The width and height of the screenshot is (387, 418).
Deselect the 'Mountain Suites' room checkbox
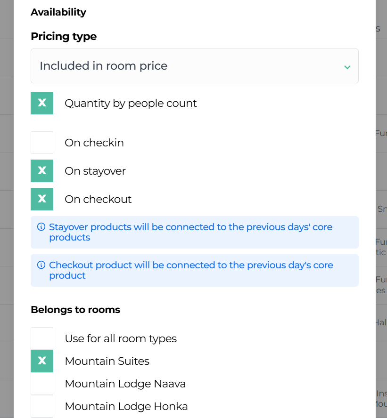42,361
